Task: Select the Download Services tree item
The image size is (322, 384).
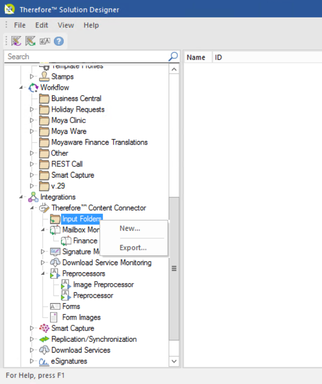Action: [81, 350]
